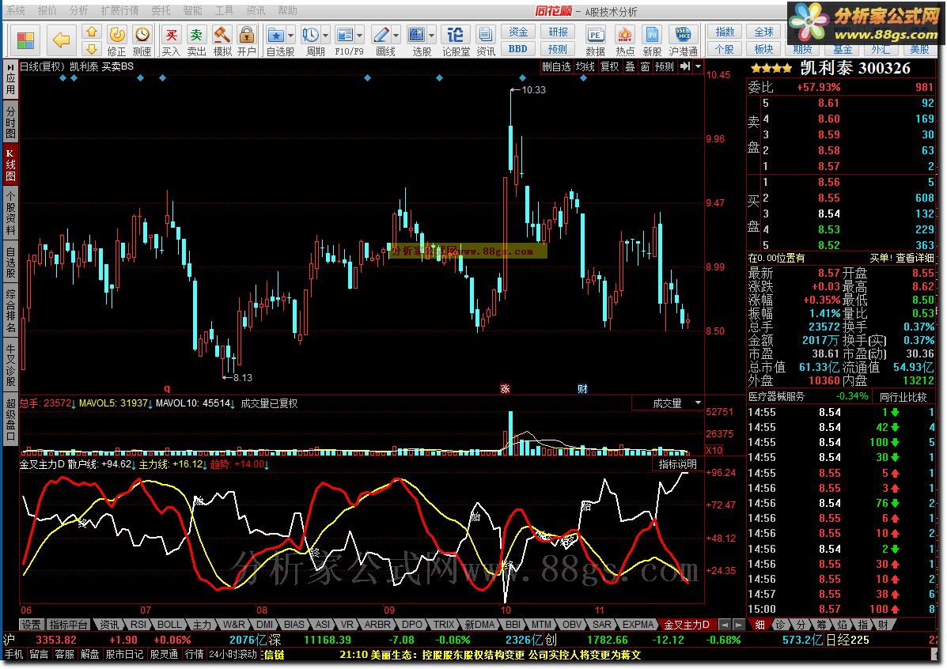The height and width of the screenshot is (669, 947).
Task: Click the 开户 lock icon
Action: pos(246,41)
